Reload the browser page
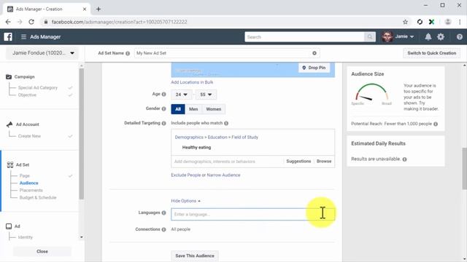Viewport: 467px width, 262px height. [x=31, y=22]
